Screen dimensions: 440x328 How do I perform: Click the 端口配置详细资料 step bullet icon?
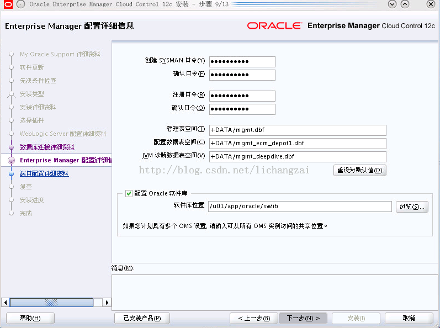point(11,174)
